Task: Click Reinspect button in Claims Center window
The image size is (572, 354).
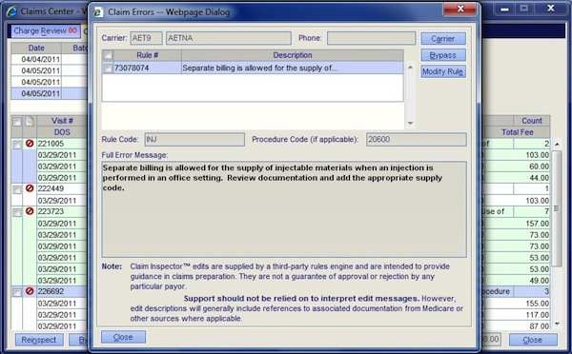Action: click(x=39, y=340)
